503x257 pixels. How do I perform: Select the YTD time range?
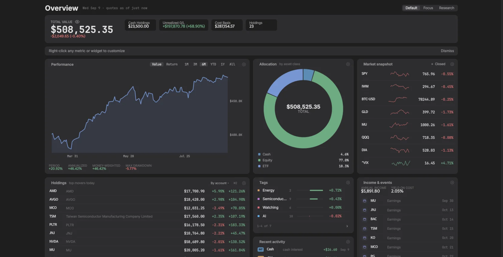pyautogui.click(x=213, y=64)
